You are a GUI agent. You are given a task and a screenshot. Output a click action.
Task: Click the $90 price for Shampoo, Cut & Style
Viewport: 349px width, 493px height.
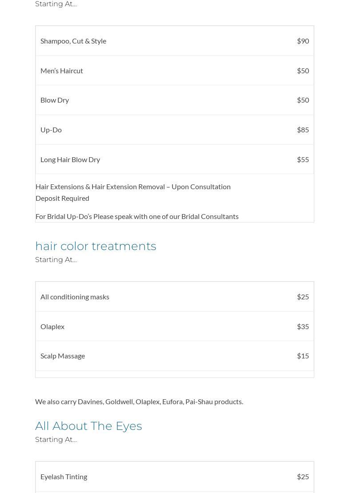(x=303, y=41)
